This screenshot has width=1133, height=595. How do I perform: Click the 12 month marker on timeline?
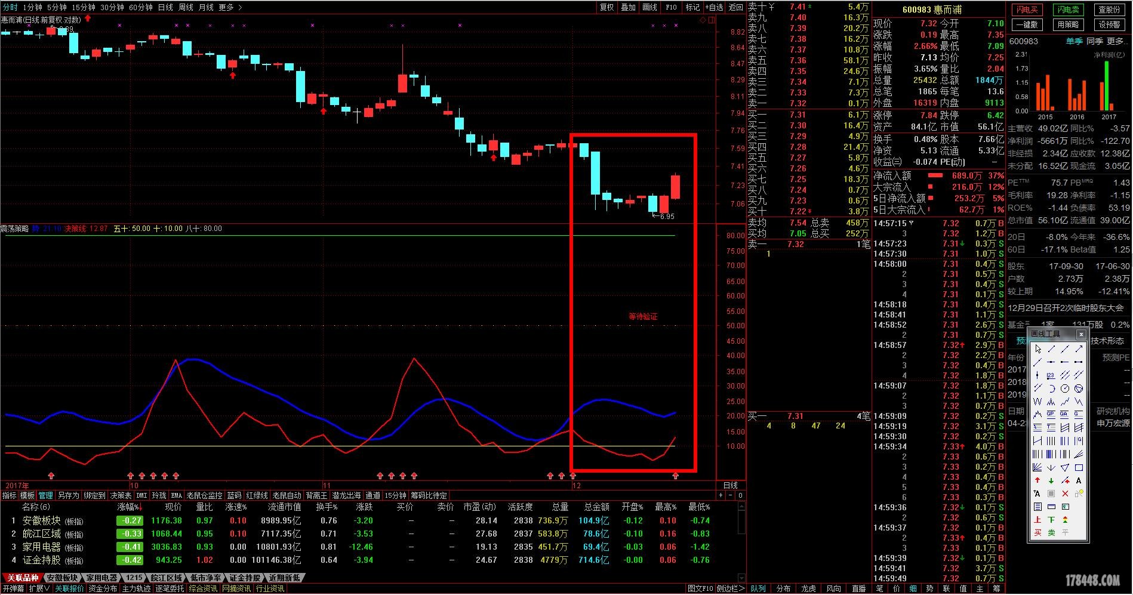click(576, 486)
